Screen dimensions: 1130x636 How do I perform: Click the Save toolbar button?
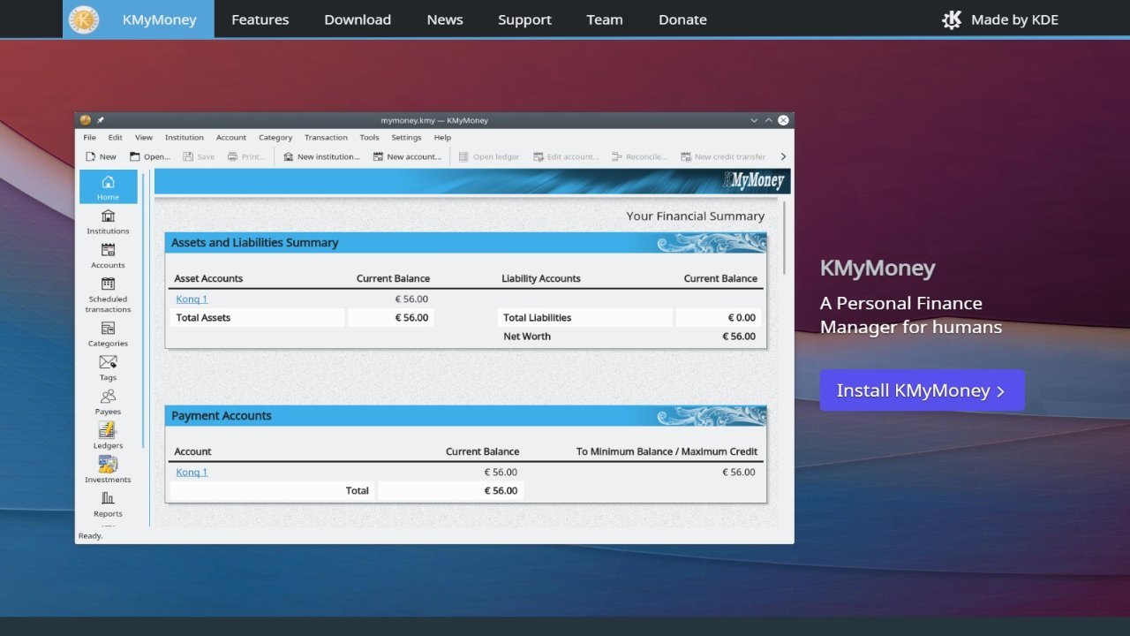pyautogui.click(x=199, y=156)
